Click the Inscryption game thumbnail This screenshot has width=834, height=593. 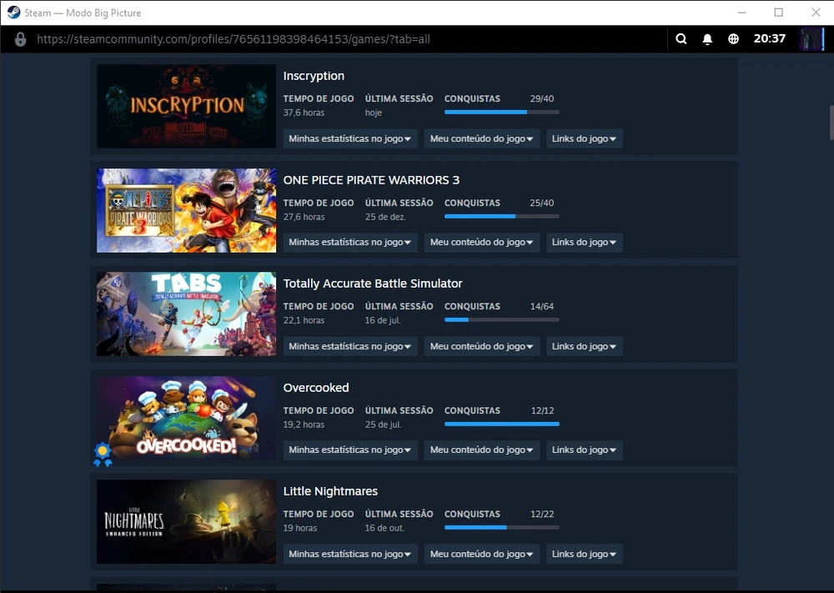(x=186, y=107)
